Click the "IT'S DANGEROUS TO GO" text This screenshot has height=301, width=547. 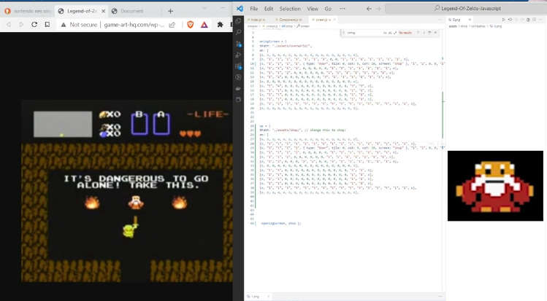pyautogui.click(x=136, y=179)
